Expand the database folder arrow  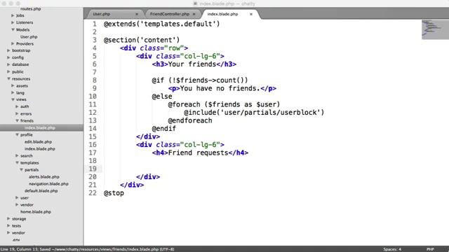click(x=8, y=64)
